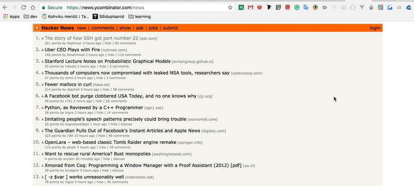Image resolution: width=414 pixels, height=186 pixels.
Task: Open the colorful S extension icon
Action: pyautogui.click(x=380, y=8)
